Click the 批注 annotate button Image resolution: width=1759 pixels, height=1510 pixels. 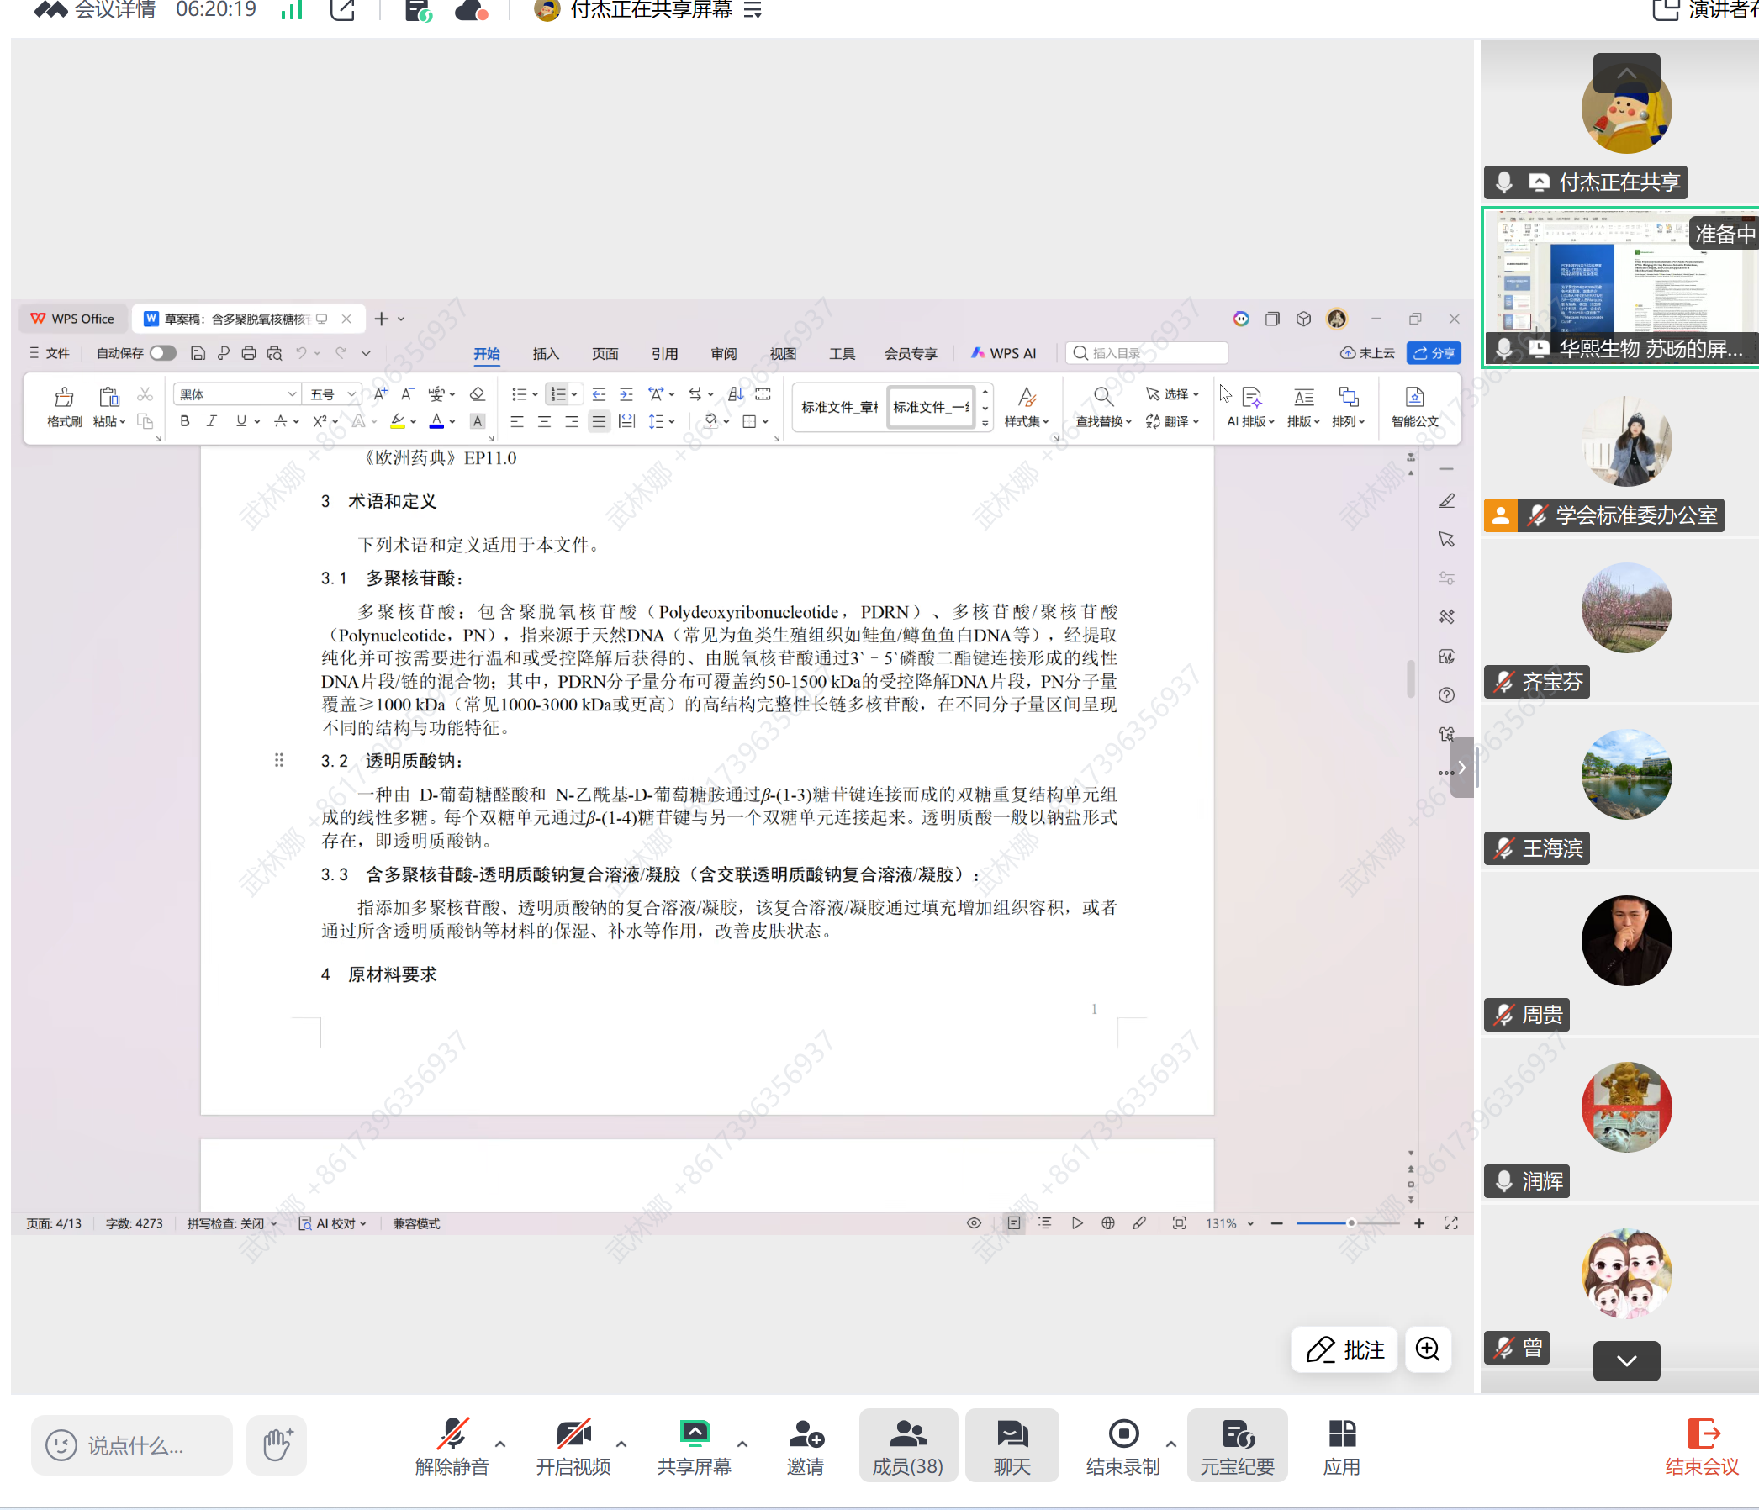(1344, 1349)
